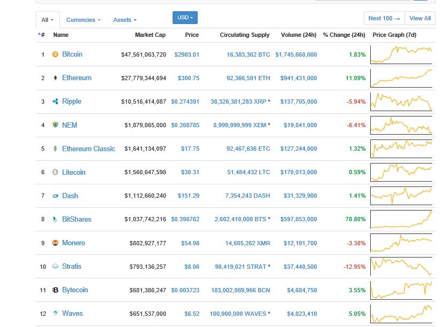444x327 pixels.
Task: Sort by % Change (24h) header
Action: [344, 35]
